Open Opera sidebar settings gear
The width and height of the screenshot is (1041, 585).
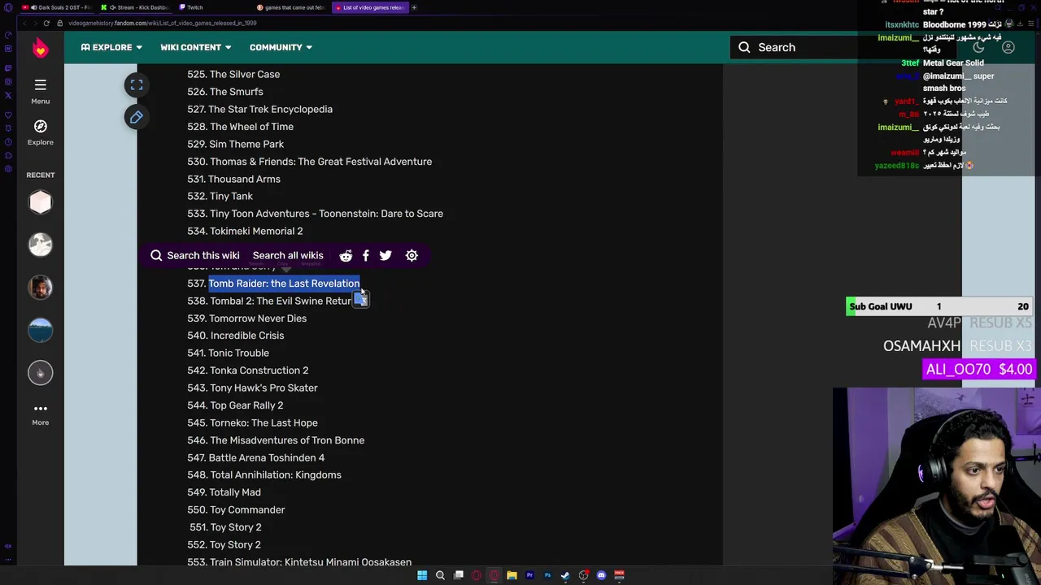click(x=7, y=169)
